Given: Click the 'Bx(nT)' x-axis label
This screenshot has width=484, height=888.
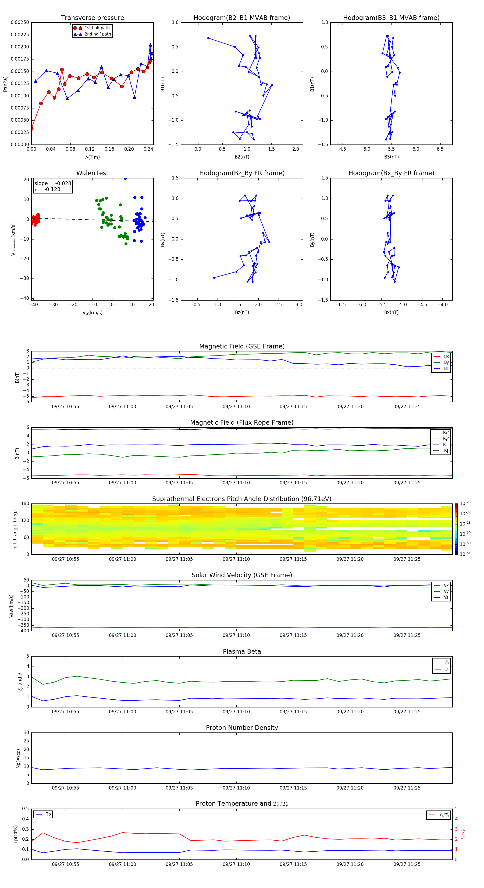Looking at the screenshot, I should click(391, 312).
